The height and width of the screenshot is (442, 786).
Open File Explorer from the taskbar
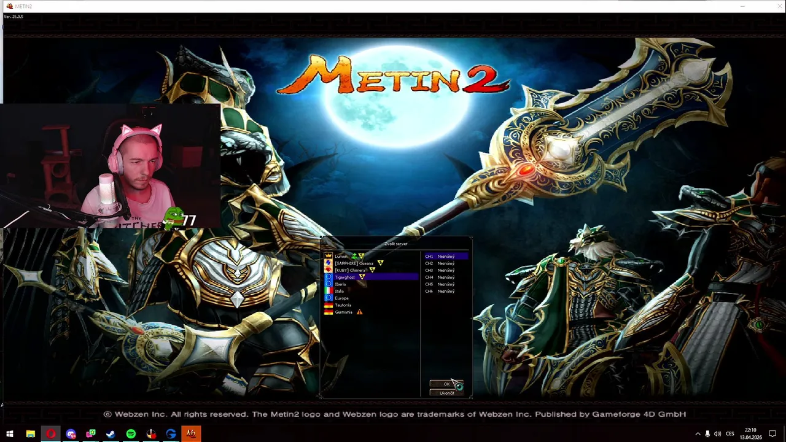point(31,434)
